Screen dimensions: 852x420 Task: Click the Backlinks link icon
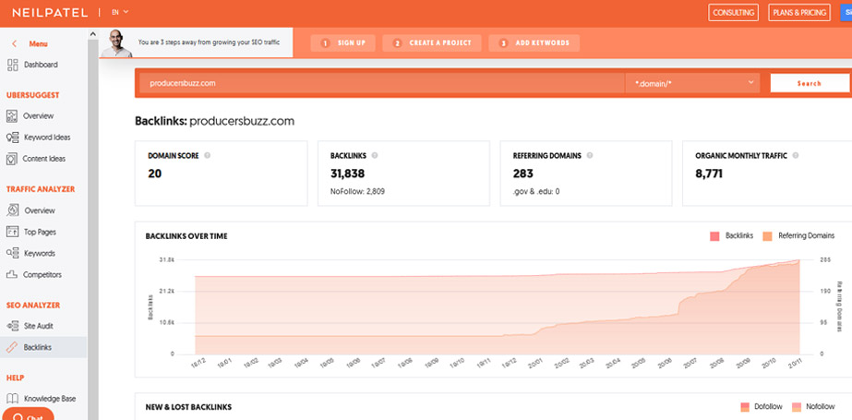tap(12, 347)
